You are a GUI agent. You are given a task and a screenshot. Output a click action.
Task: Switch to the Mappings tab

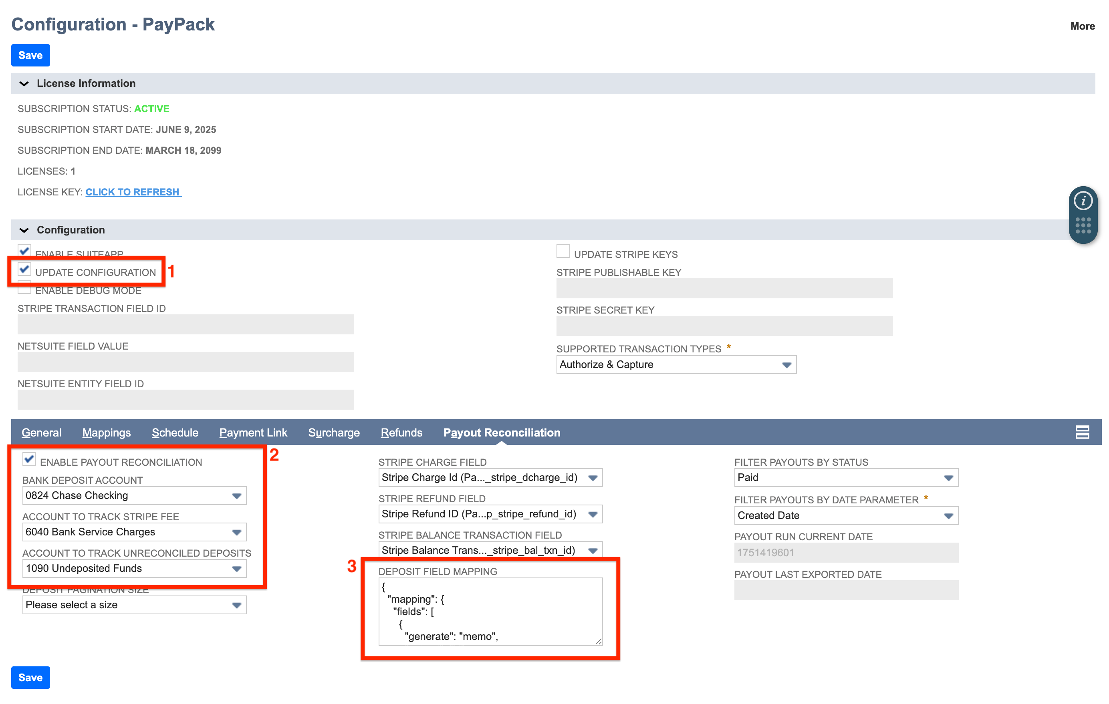click(x=107, y=433)
